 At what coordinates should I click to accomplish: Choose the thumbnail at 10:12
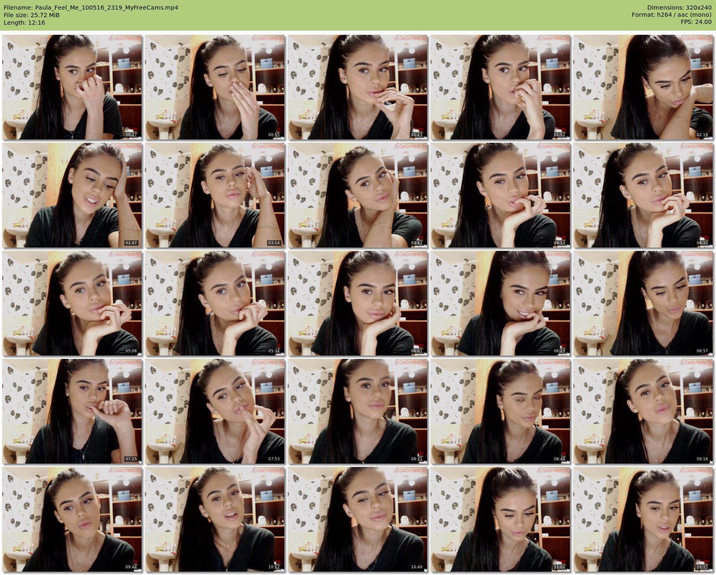click(x=215, y=519)
